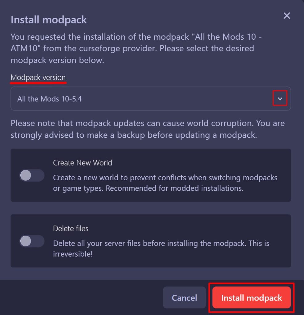Click the "Modpack version" field label
The width and height of the screenshot is (304, 315).
click(x=38, y=77)
